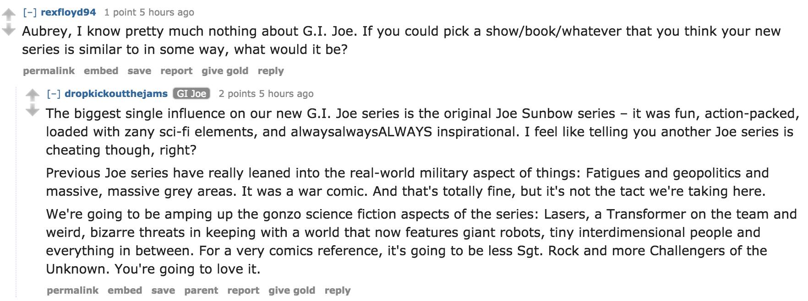Reply to dropkickoutthejams' comment

click(337, 290)
